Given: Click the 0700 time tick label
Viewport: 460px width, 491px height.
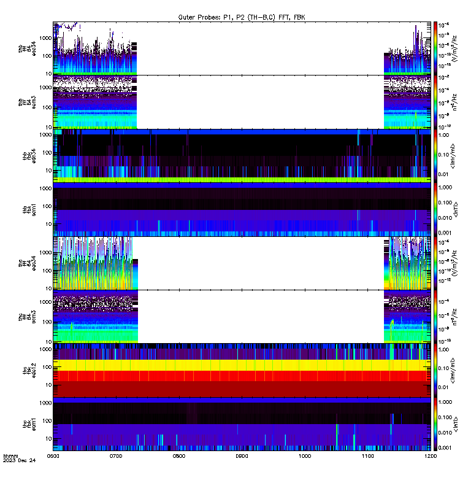Looking at the screenshot, I should pyautogui.click(x=116, y=456).
